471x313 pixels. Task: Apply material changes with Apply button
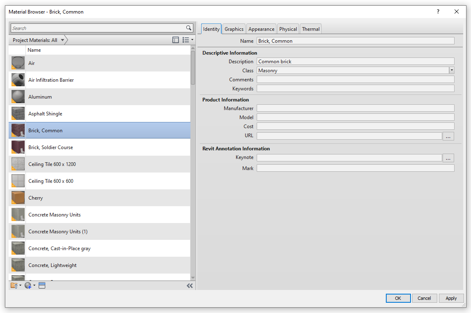pos(451,298)
